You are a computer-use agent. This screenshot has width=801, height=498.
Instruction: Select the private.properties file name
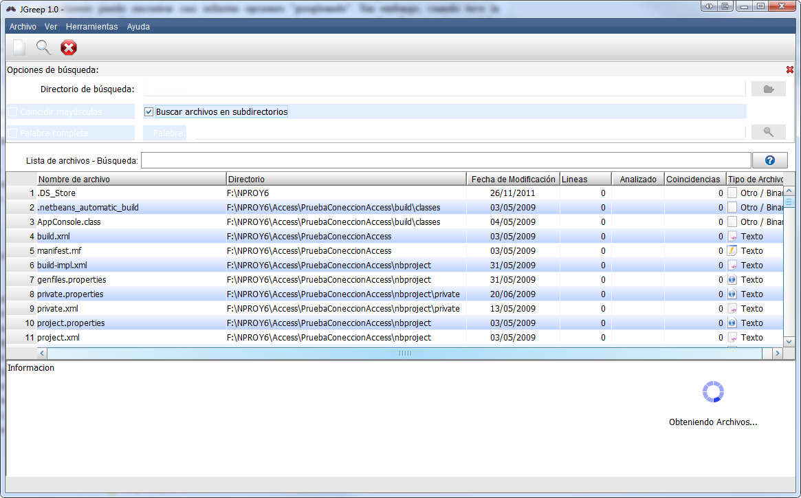click(70, 294)
